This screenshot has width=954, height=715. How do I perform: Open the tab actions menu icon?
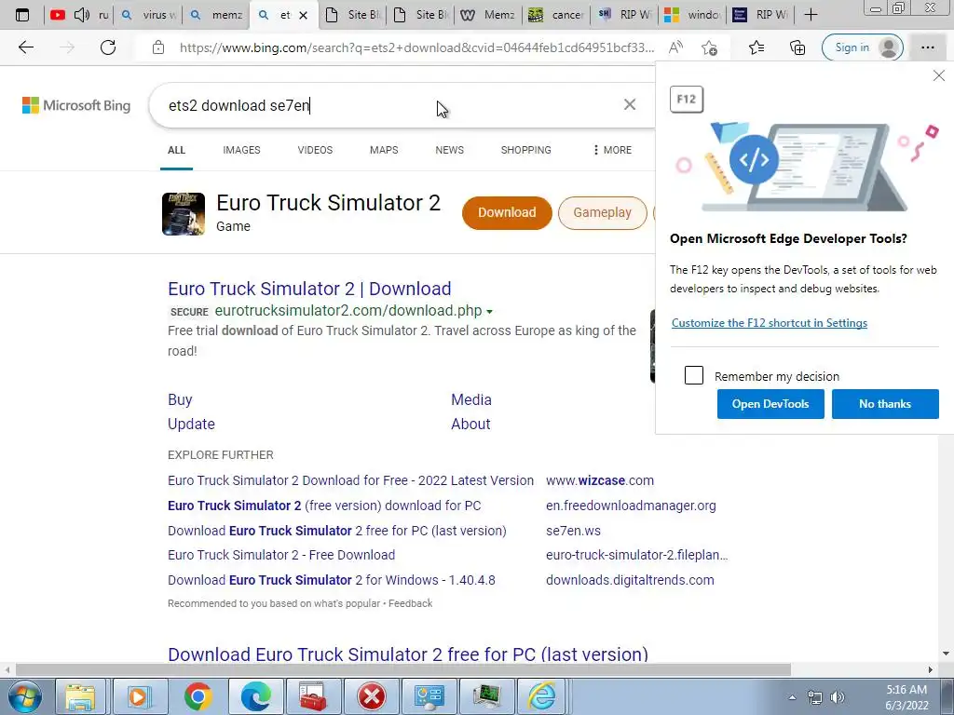pyautogui.click(x=22, y=15)
